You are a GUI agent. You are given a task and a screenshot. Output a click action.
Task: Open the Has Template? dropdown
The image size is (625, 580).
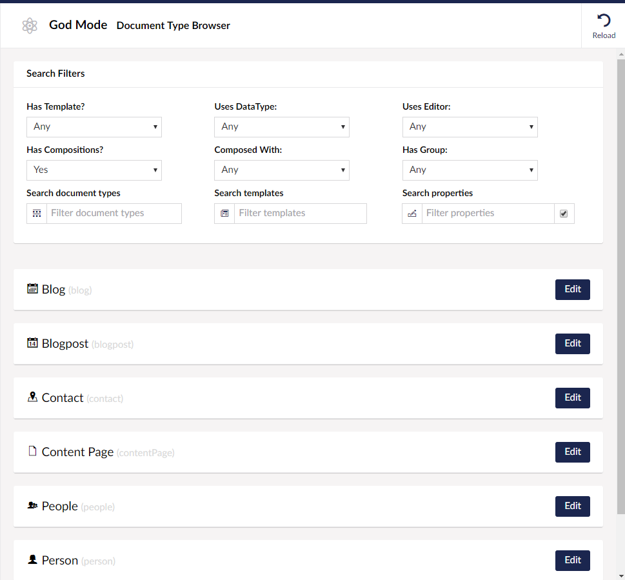click(x=94, y=127)
